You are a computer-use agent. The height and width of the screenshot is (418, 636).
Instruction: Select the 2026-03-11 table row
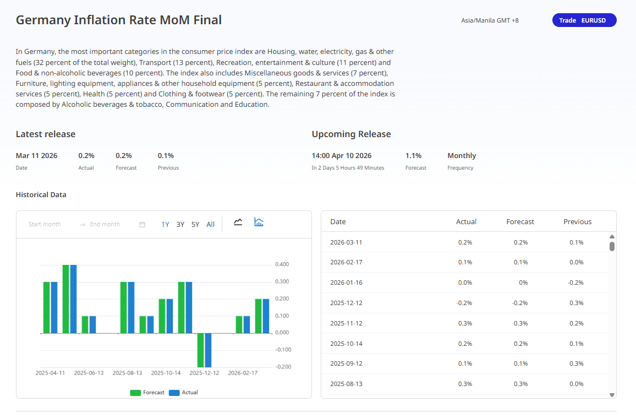[x=465, y=242]
